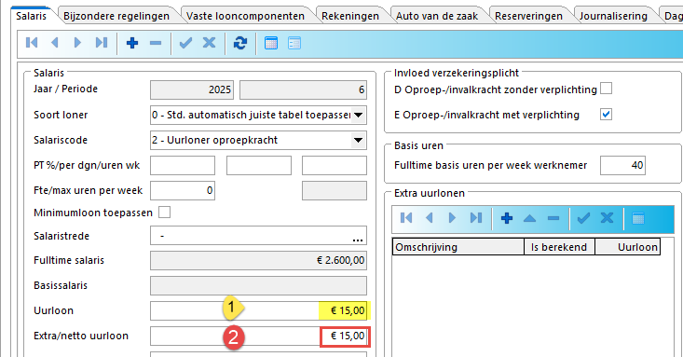Screen dimensions: 683x357
Task: Click the Uurloon column header in grid
Action: [628, 247]
